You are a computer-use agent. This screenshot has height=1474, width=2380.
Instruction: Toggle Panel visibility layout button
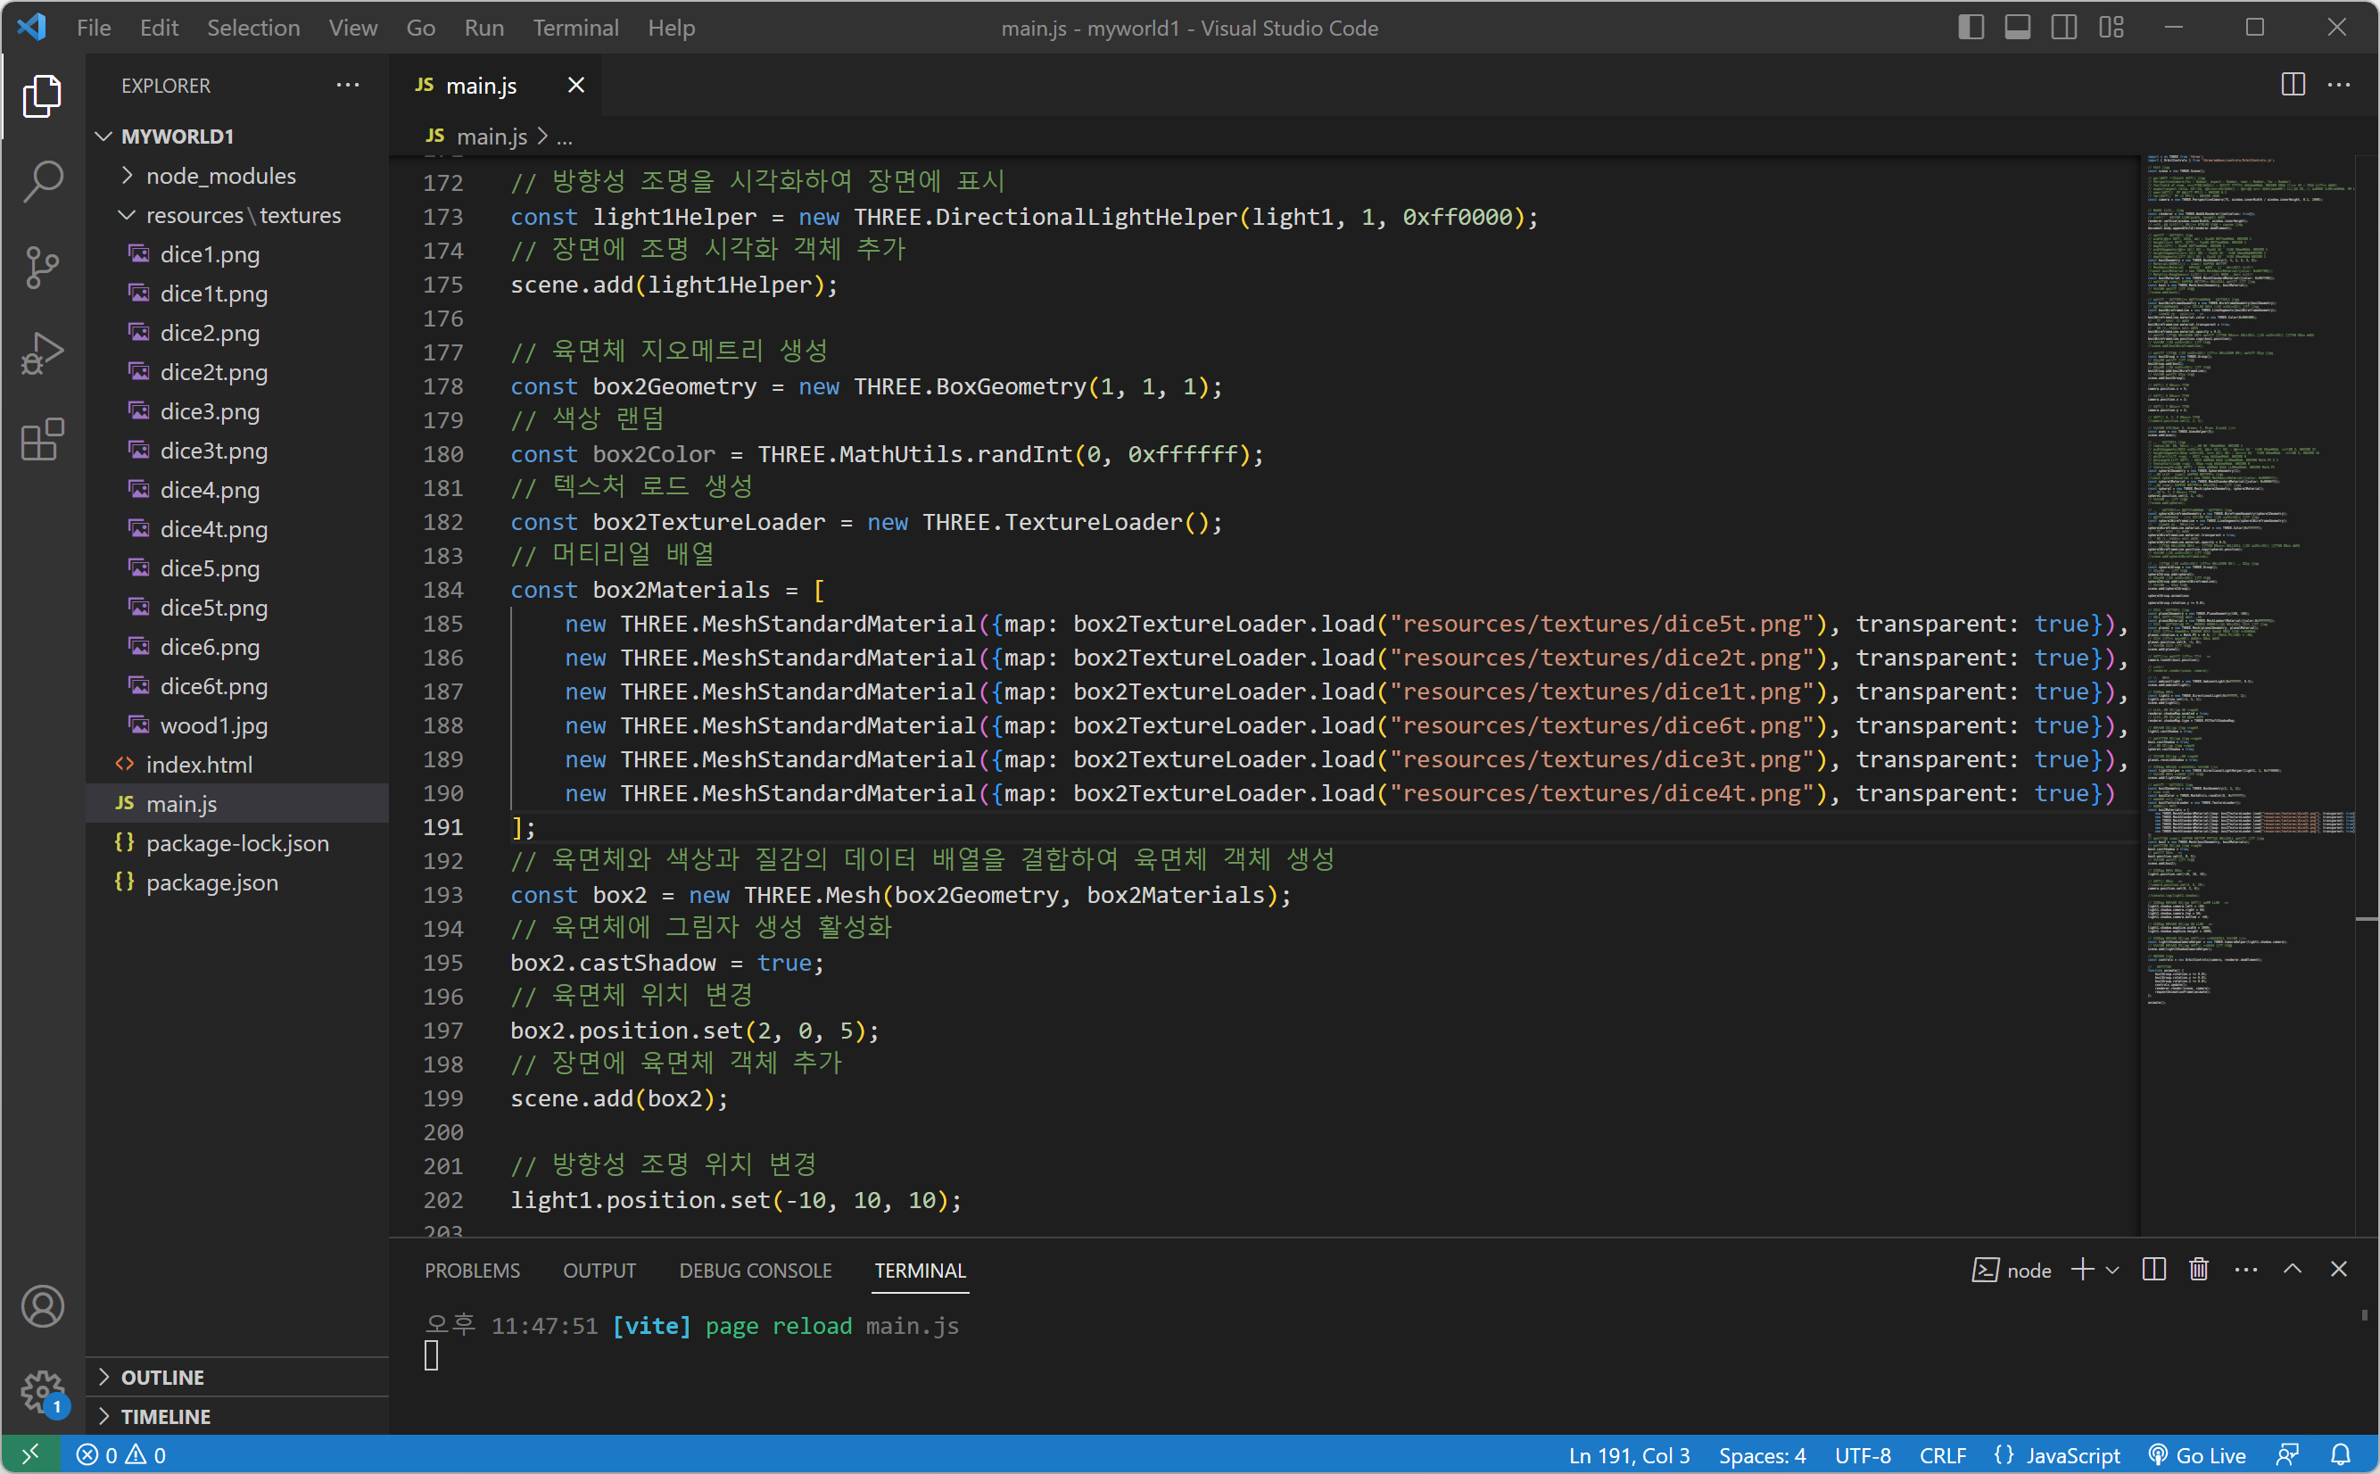coord(2018,28)
